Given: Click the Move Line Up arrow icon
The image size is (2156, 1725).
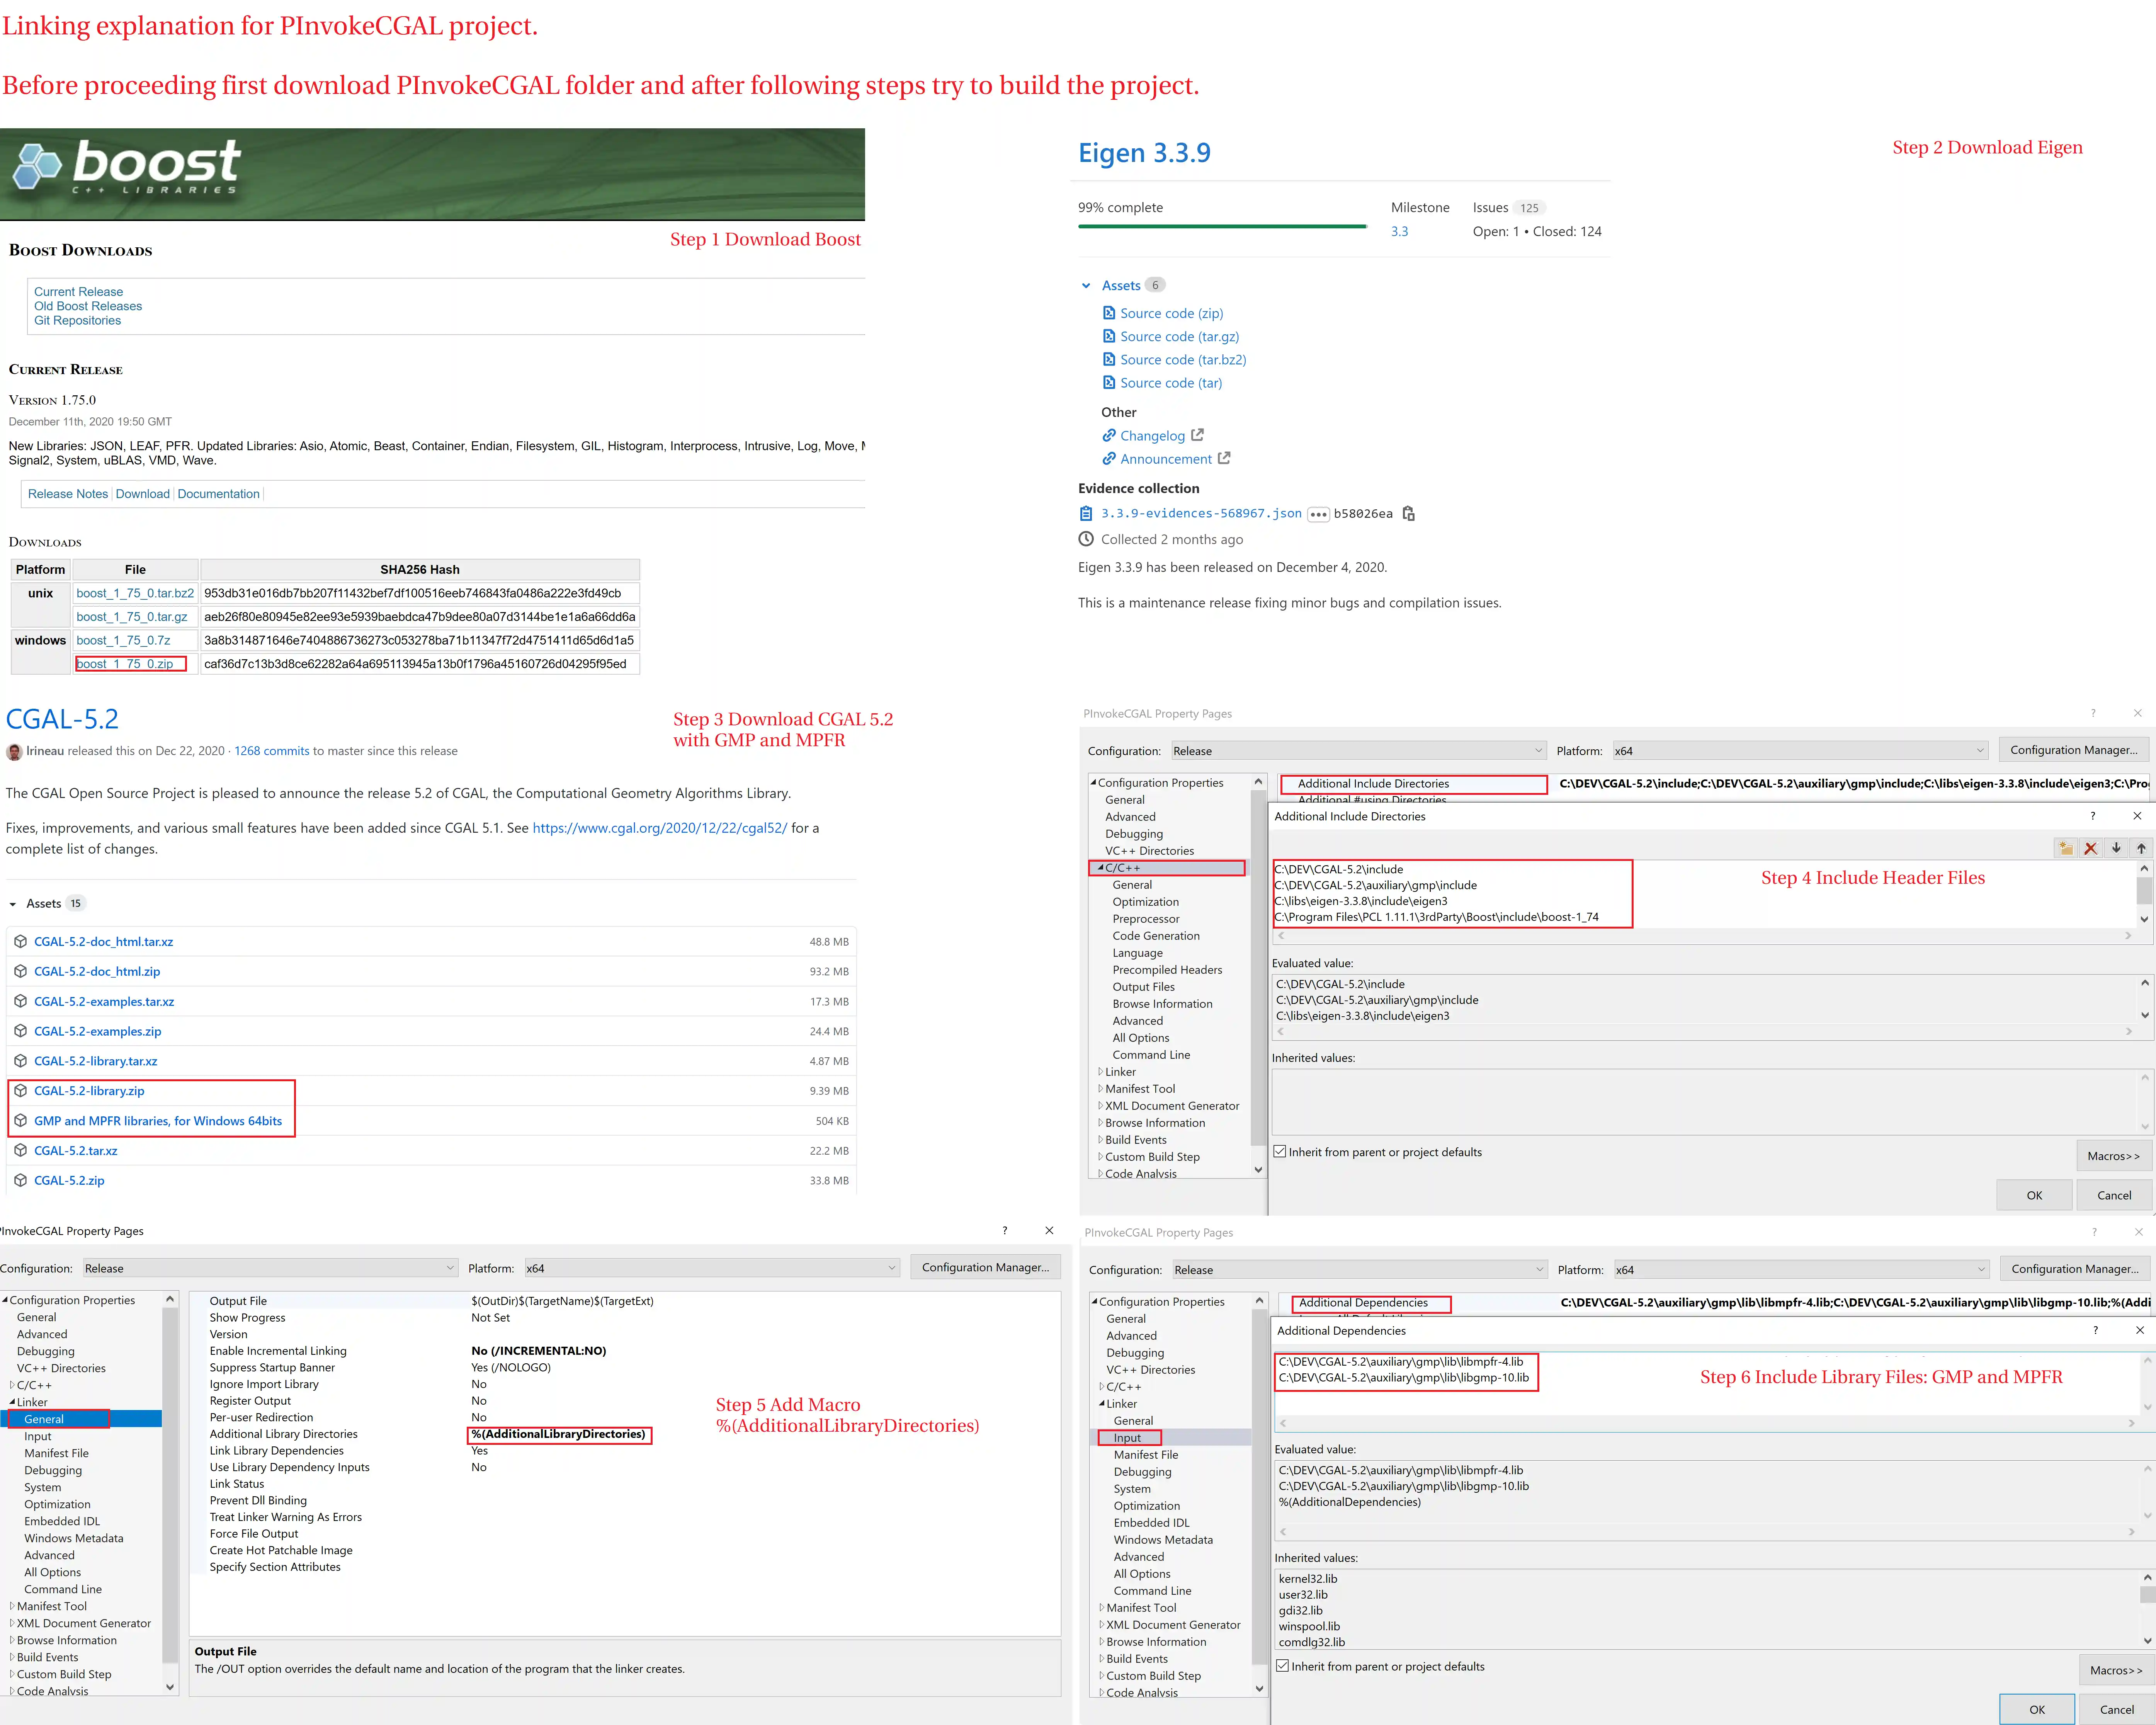Looking at the screenshot, I should coord(2141,848).
